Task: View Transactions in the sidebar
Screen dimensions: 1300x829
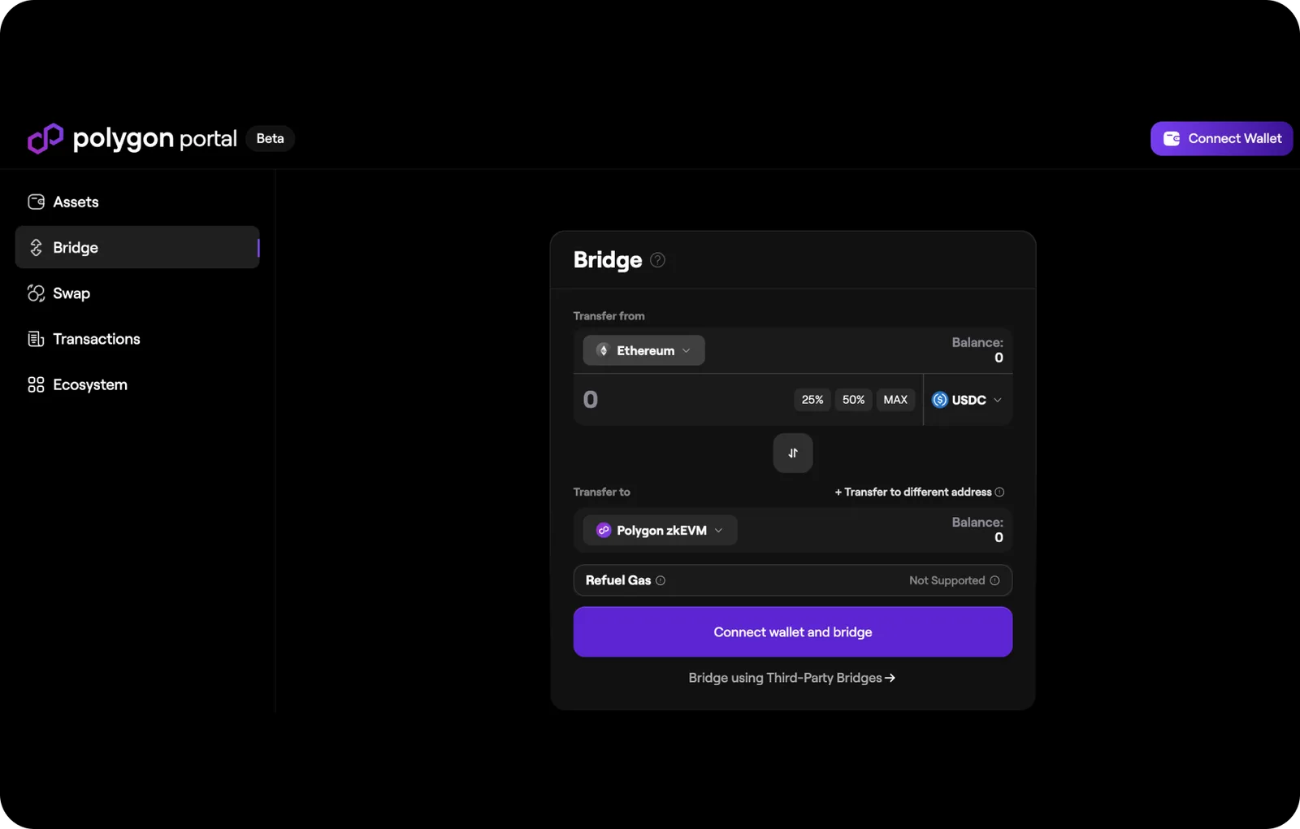Action: (137, 339)
